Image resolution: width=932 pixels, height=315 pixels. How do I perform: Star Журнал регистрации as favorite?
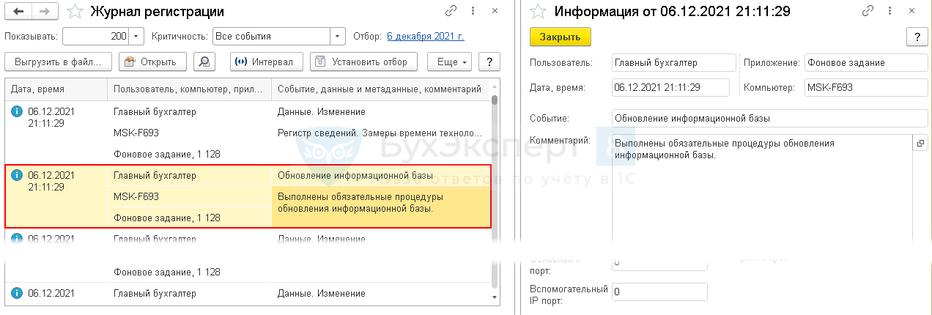[x=74, y=11]
